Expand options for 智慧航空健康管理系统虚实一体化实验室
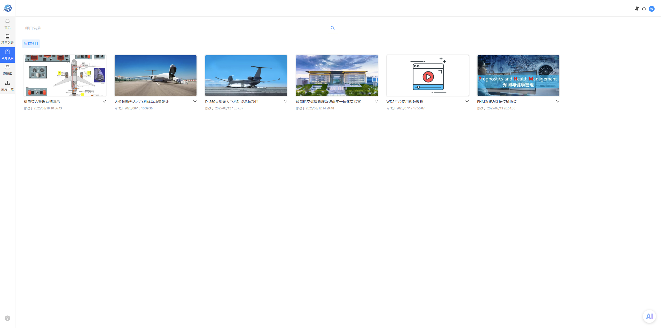The width and height of the screenshot is (661, 328). (x=376, y=101)
